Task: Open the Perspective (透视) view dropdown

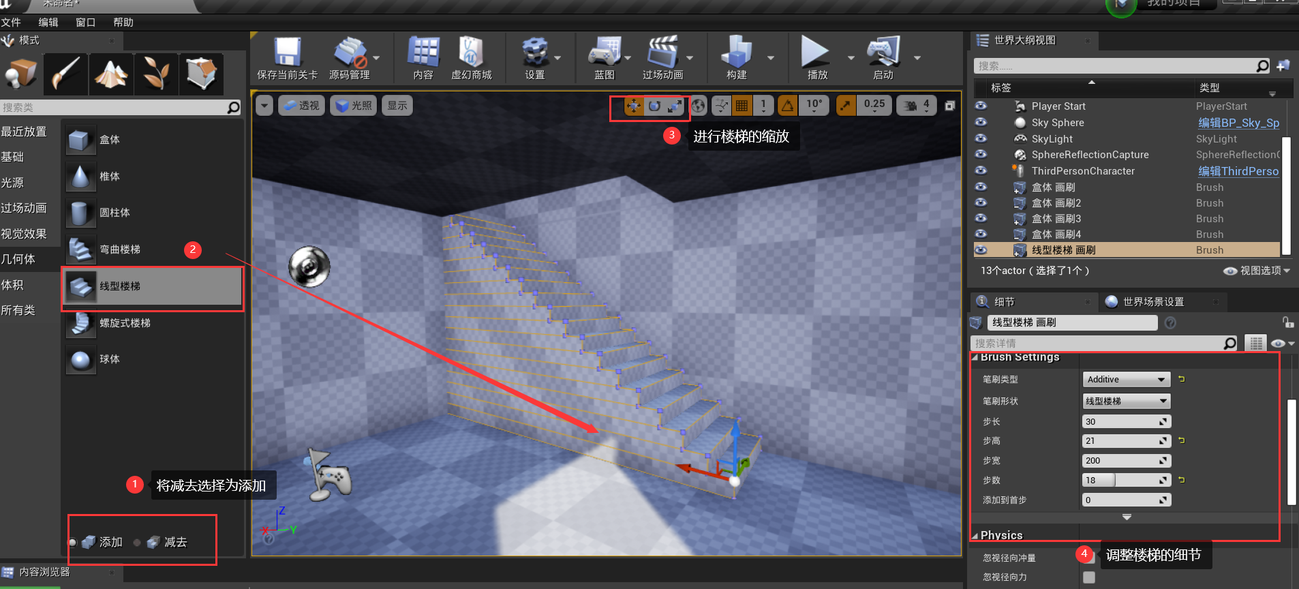Action: pos(301,106)
